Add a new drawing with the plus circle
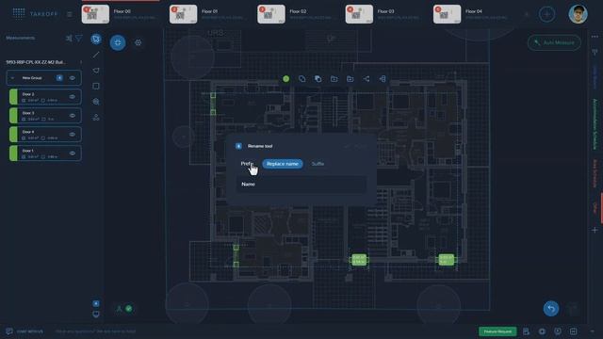 546,14
